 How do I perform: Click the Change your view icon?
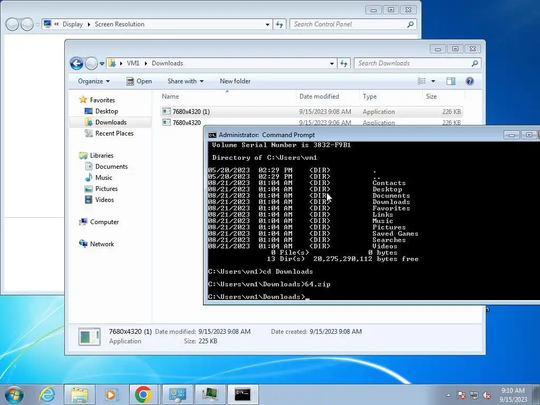coord(422,81)
